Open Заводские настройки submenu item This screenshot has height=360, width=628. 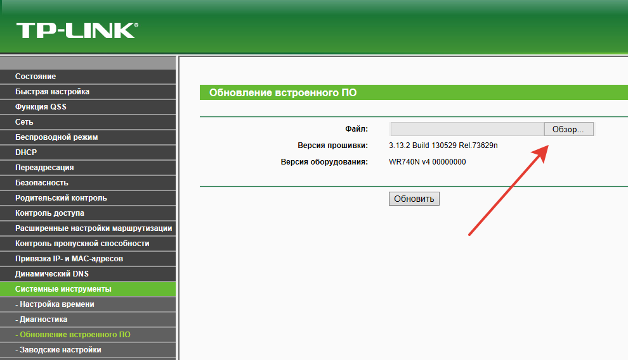coord(88,350)
